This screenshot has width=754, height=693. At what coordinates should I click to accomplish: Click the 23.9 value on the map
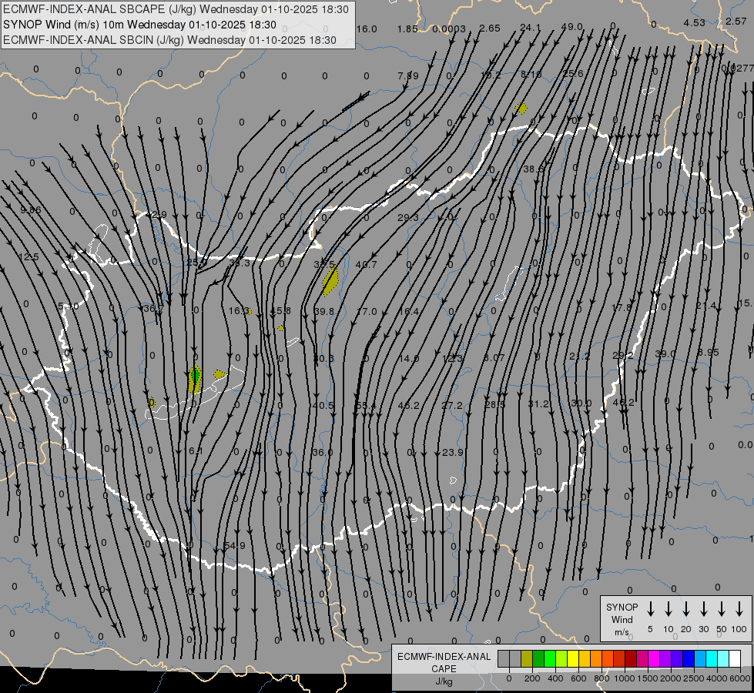coord(453,453)
